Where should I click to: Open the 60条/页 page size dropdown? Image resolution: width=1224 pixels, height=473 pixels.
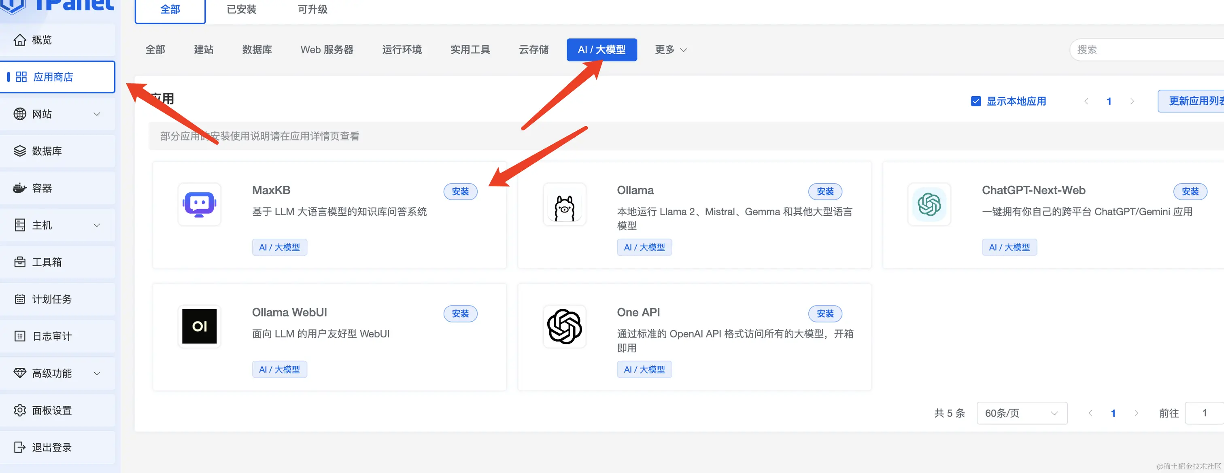tap(1022, 413)
